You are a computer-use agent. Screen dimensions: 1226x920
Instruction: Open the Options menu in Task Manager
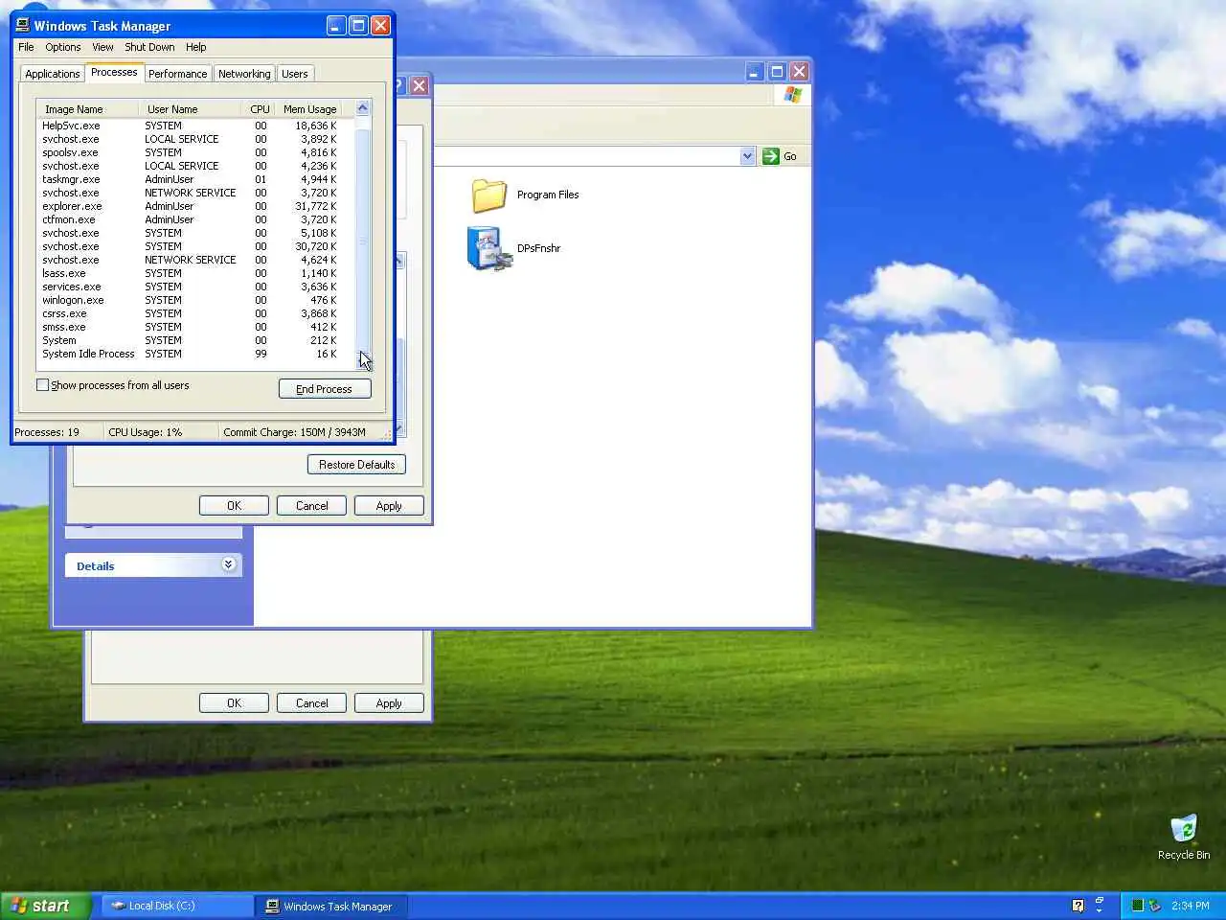coord(63,47)
